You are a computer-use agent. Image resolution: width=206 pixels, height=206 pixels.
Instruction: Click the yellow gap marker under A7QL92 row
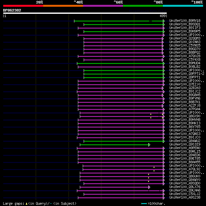click(x=154, y=171)
